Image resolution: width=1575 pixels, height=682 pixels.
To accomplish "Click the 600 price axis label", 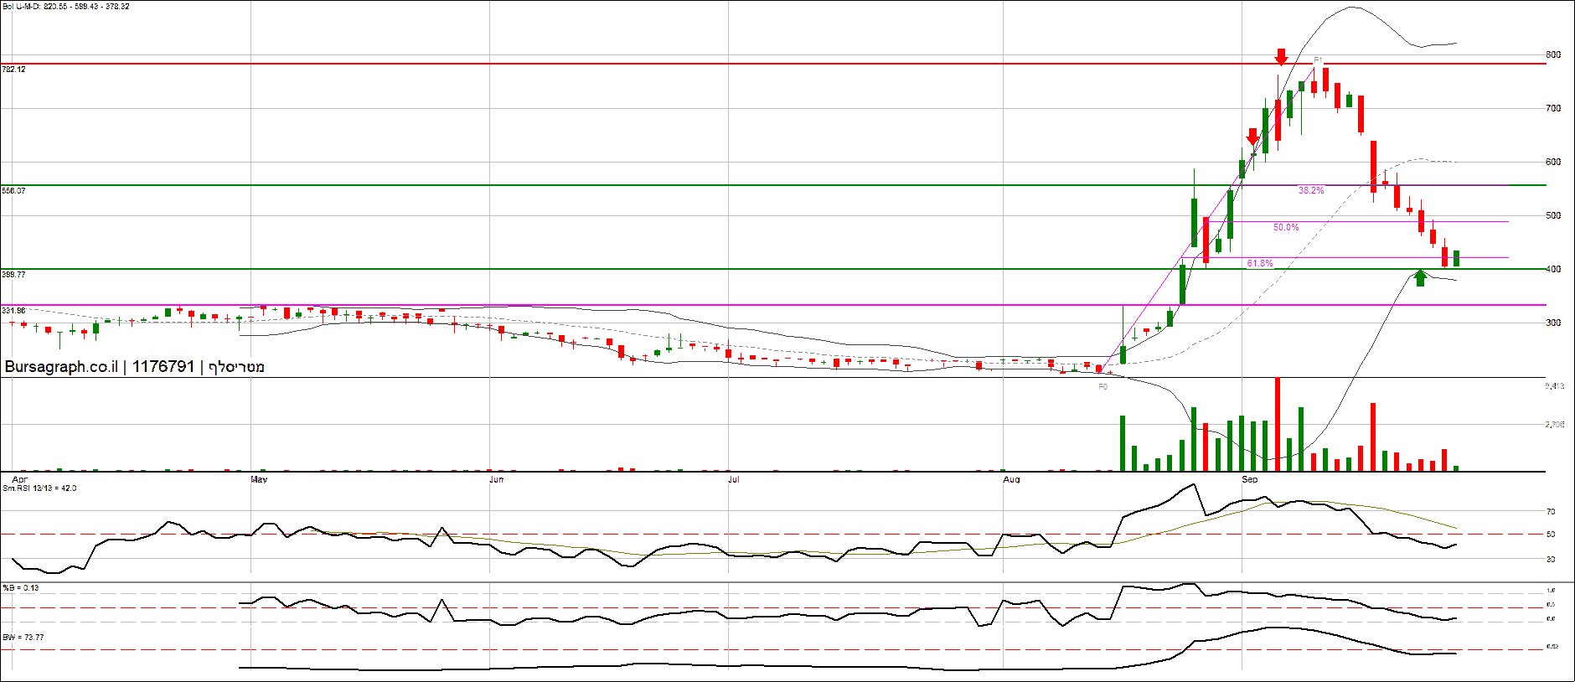I will click(1553, 163).
